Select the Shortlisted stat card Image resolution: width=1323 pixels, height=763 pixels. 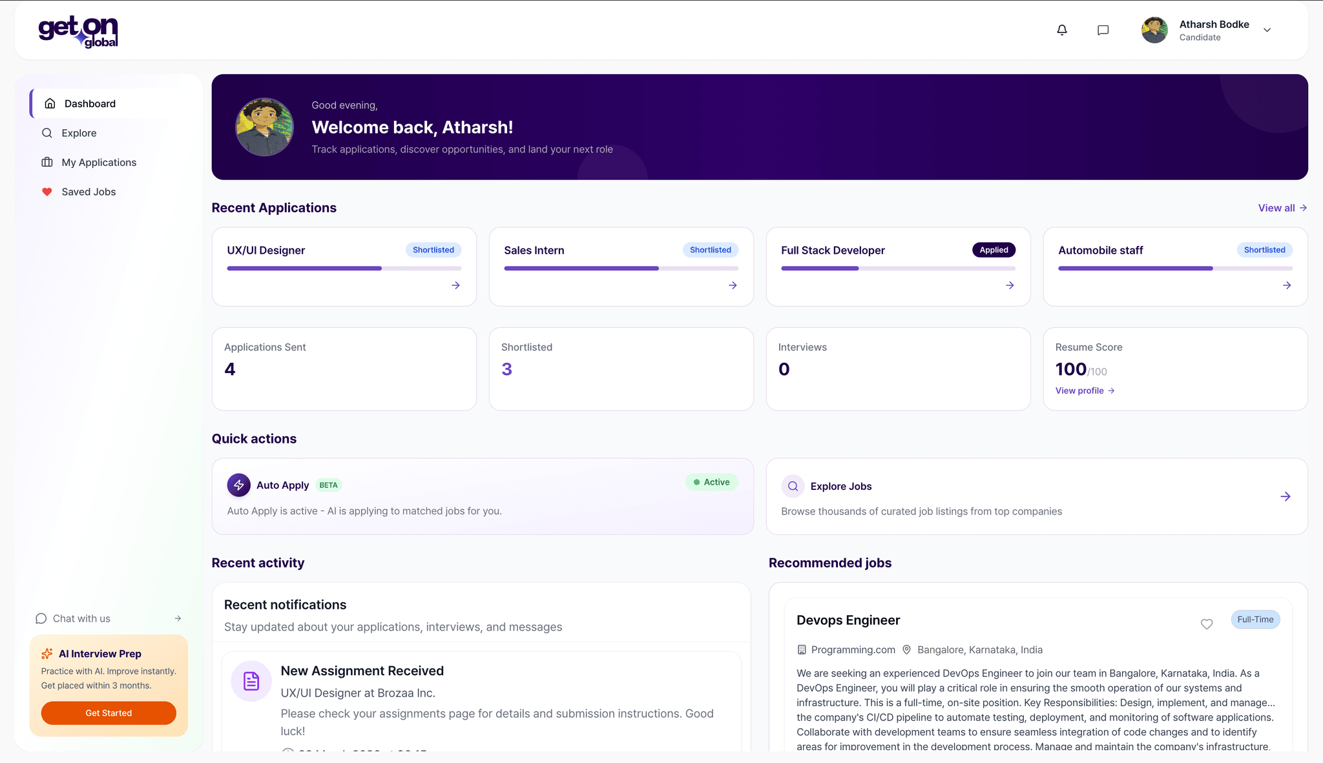621,369
